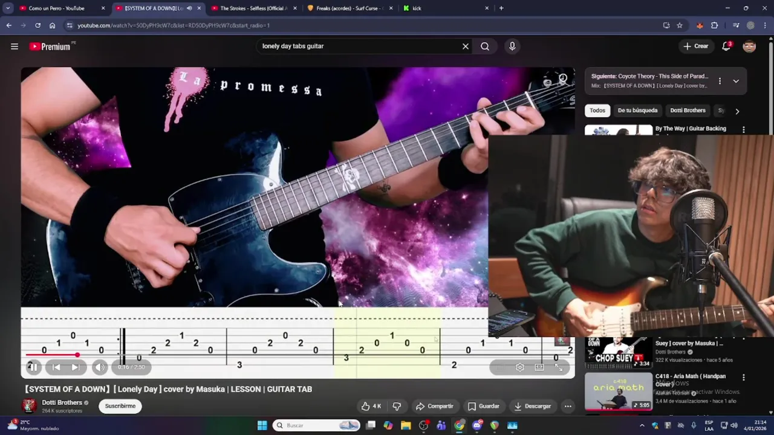Open the Chrome three-dot menu
Viewport: 774px width, 435px height.
pos(765,25)
